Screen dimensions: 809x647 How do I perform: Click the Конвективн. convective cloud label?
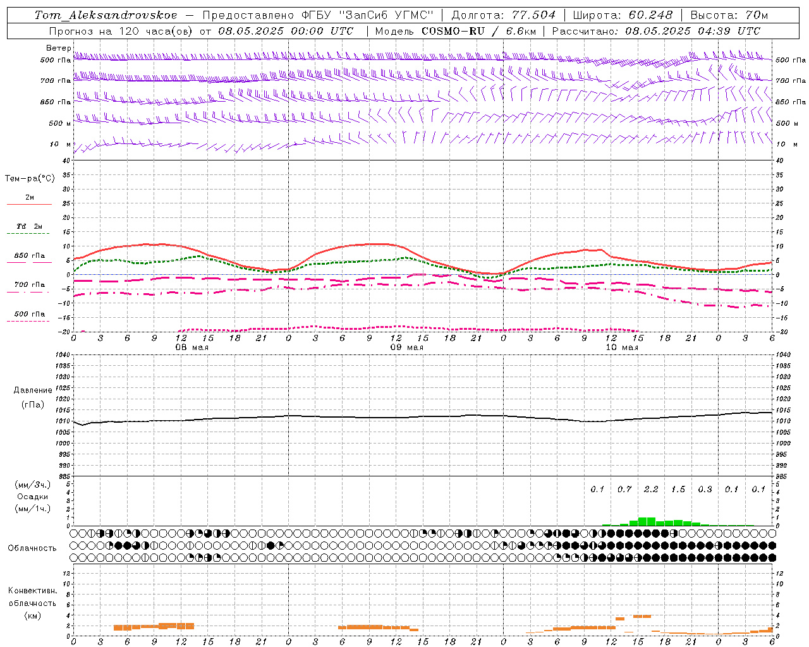pos(32,591)
